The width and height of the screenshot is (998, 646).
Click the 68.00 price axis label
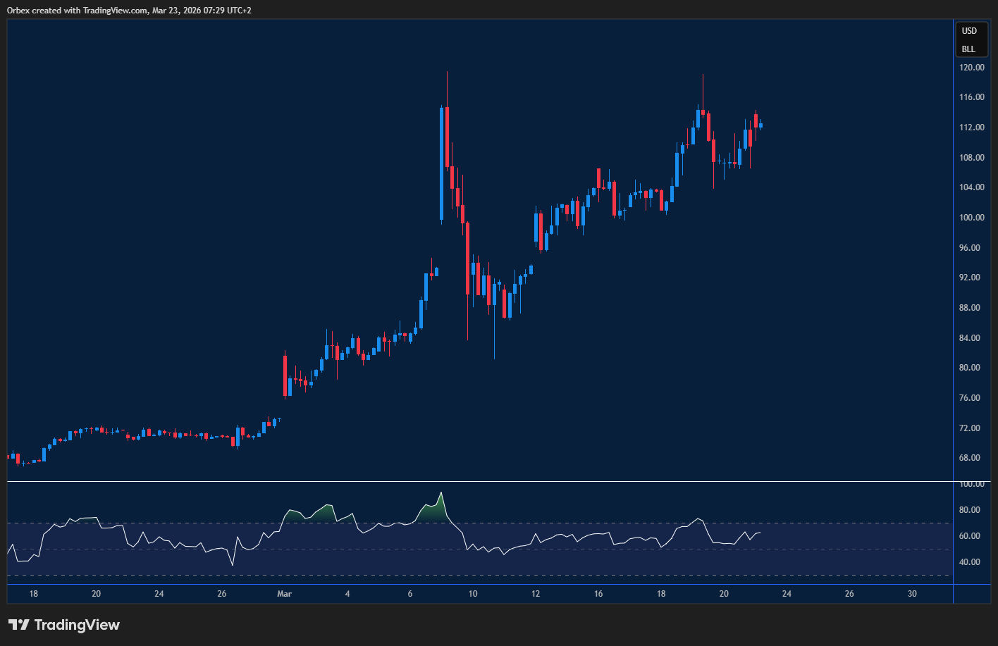pyautogui.click(x=973, y=458)
